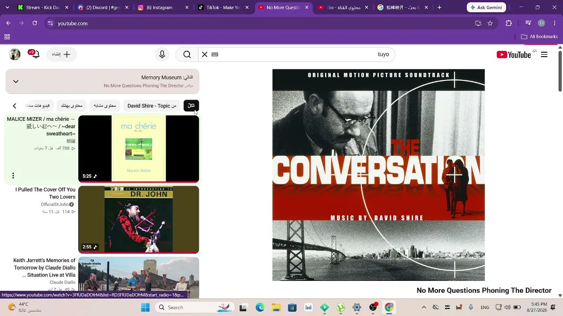563x316 pixels.
Task: Go back in browser history
Action: [x=8, y=23]
